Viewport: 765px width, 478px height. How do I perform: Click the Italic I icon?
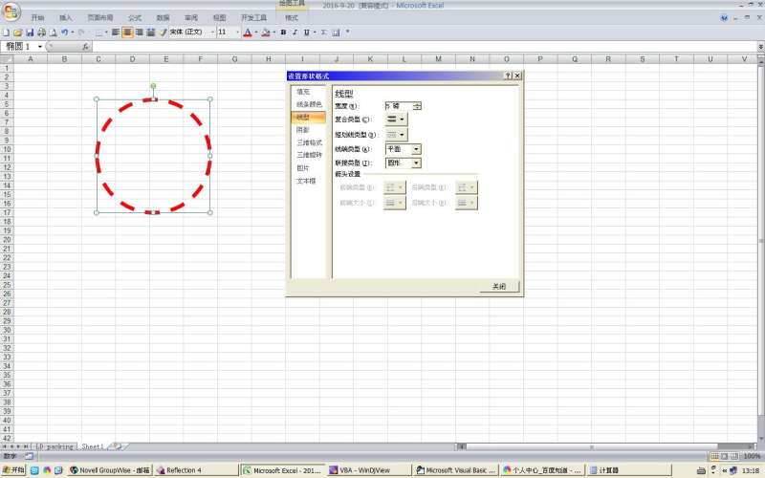coord(295,33)
